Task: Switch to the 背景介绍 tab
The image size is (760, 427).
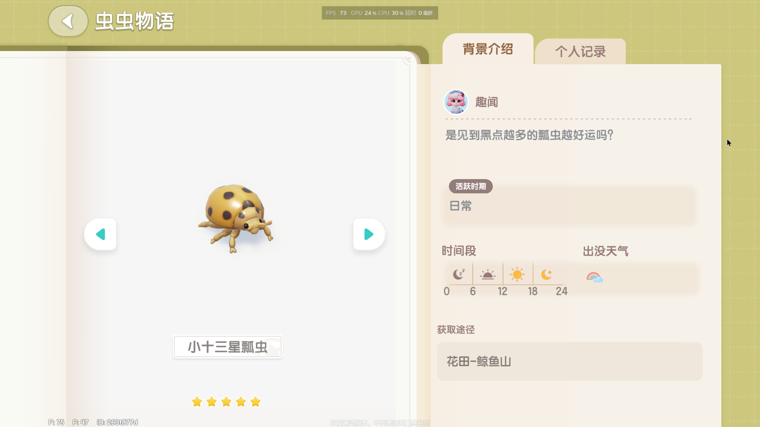Action: pos(488,49)
